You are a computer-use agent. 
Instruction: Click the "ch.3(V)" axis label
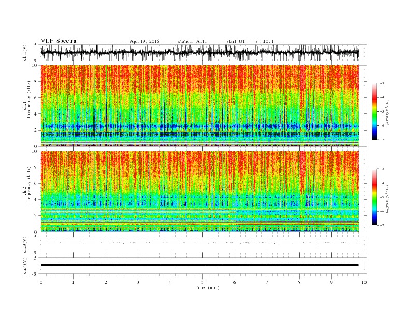point(25,245)
